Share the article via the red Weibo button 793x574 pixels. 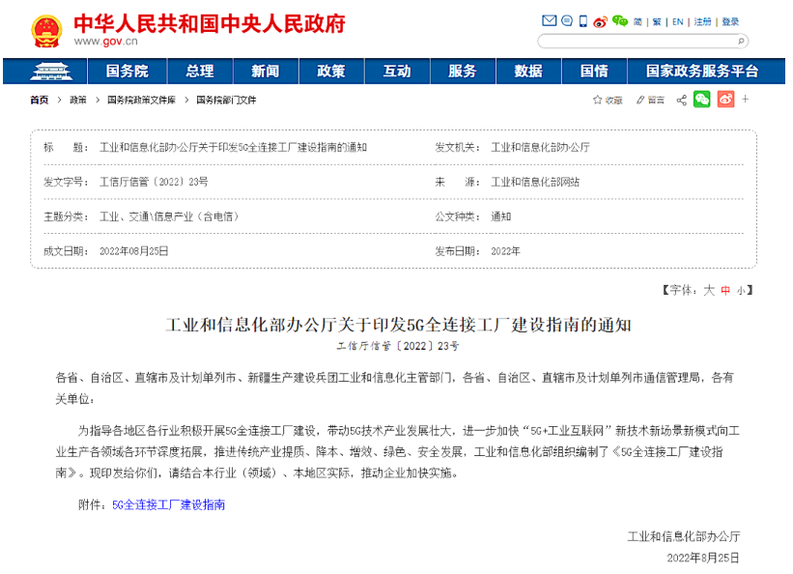pos(726,100)
